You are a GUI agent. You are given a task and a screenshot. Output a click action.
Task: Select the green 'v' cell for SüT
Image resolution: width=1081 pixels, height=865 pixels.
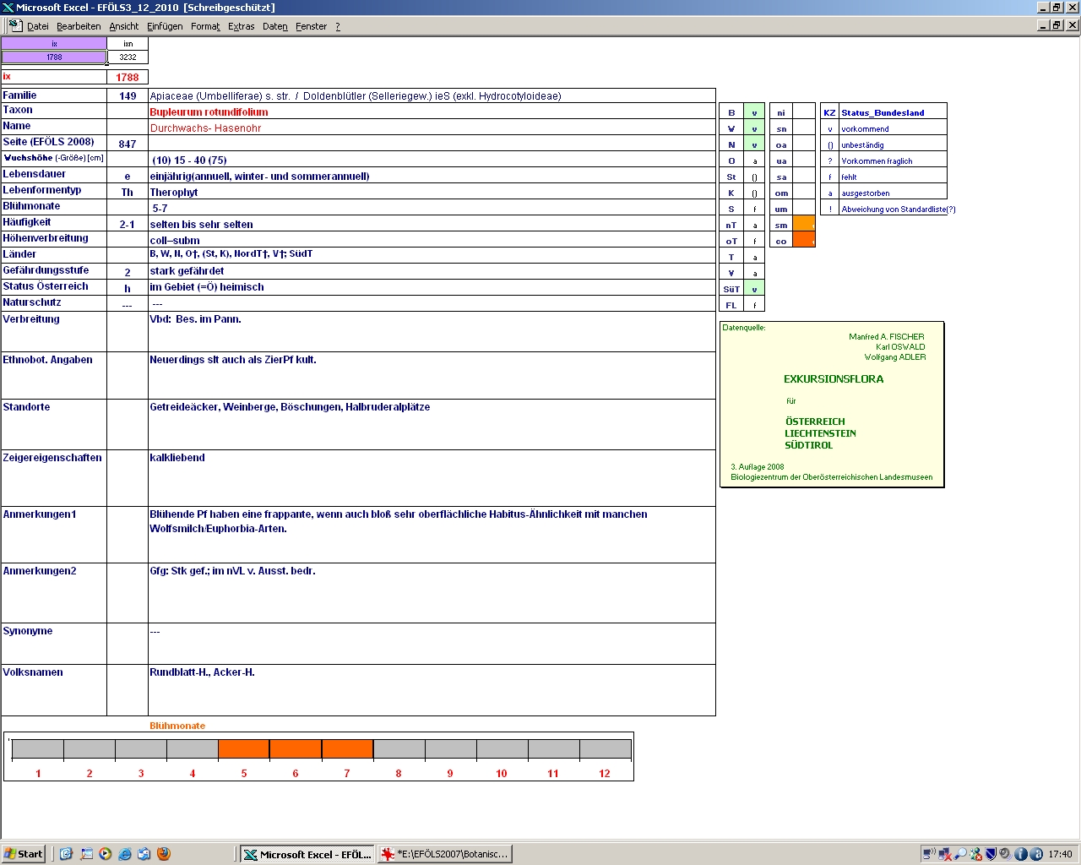[x=754, y=288]
